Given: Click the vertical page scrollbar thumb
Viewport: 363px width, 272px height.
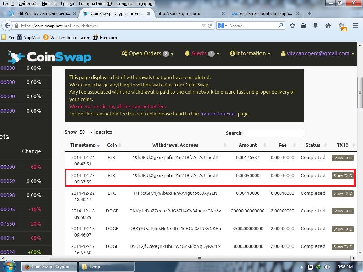Looking at the screenshot, I should point(360,92).
